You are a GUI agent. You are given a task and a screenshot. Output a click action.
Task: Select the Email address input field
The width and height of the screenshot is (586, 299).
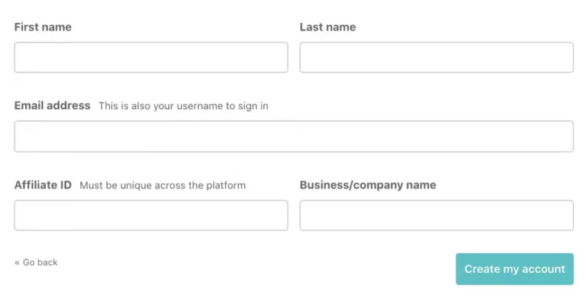pos(294,137)
